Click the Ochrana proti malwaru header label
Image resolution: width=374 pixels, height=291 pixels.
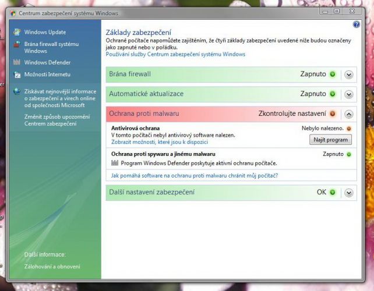[x=144, y=113]
